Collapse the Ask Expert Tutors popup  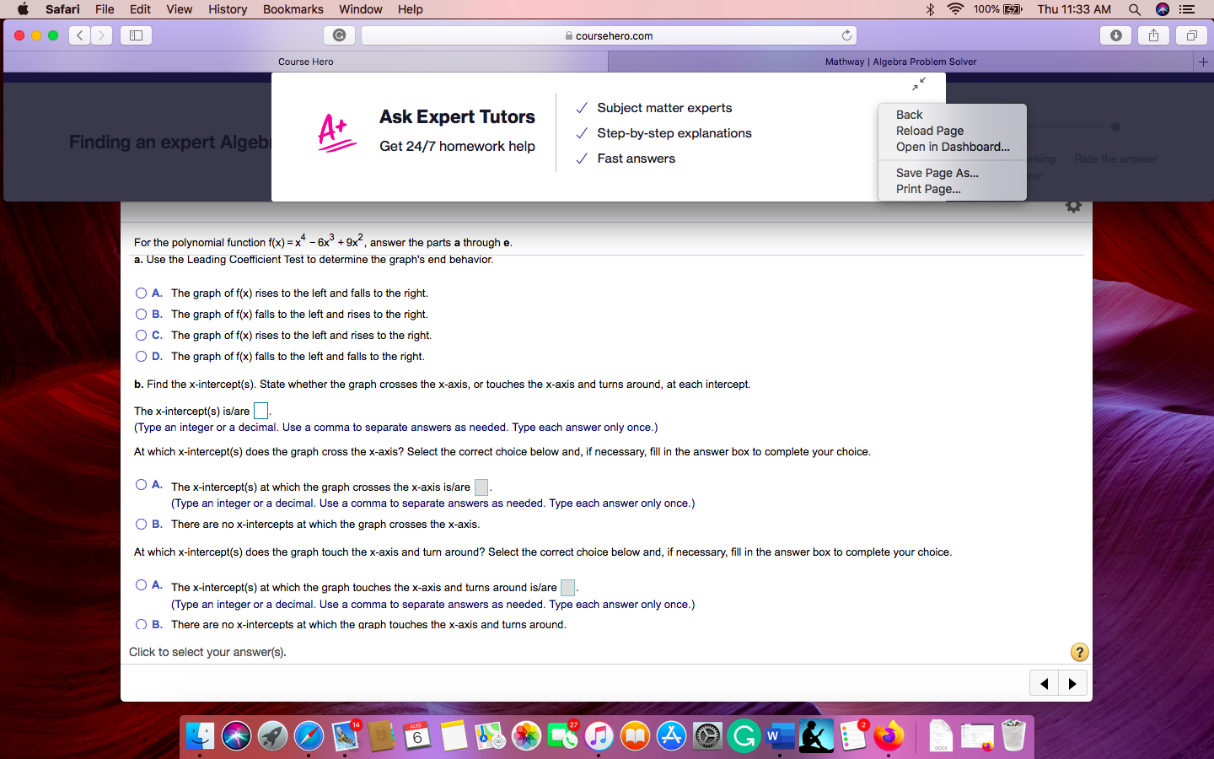(919, 83)
